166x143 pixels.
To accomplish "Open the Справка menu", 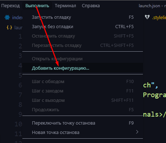I will tap(91, 6).
